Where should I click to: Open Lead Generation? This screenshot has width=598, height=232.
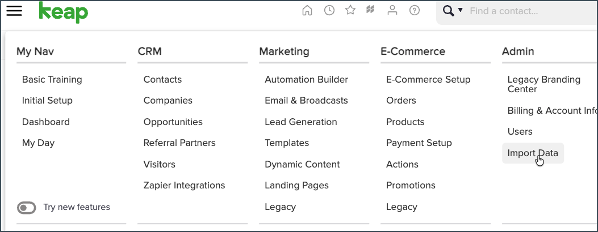pyautogui.click(x=301, y=122)
